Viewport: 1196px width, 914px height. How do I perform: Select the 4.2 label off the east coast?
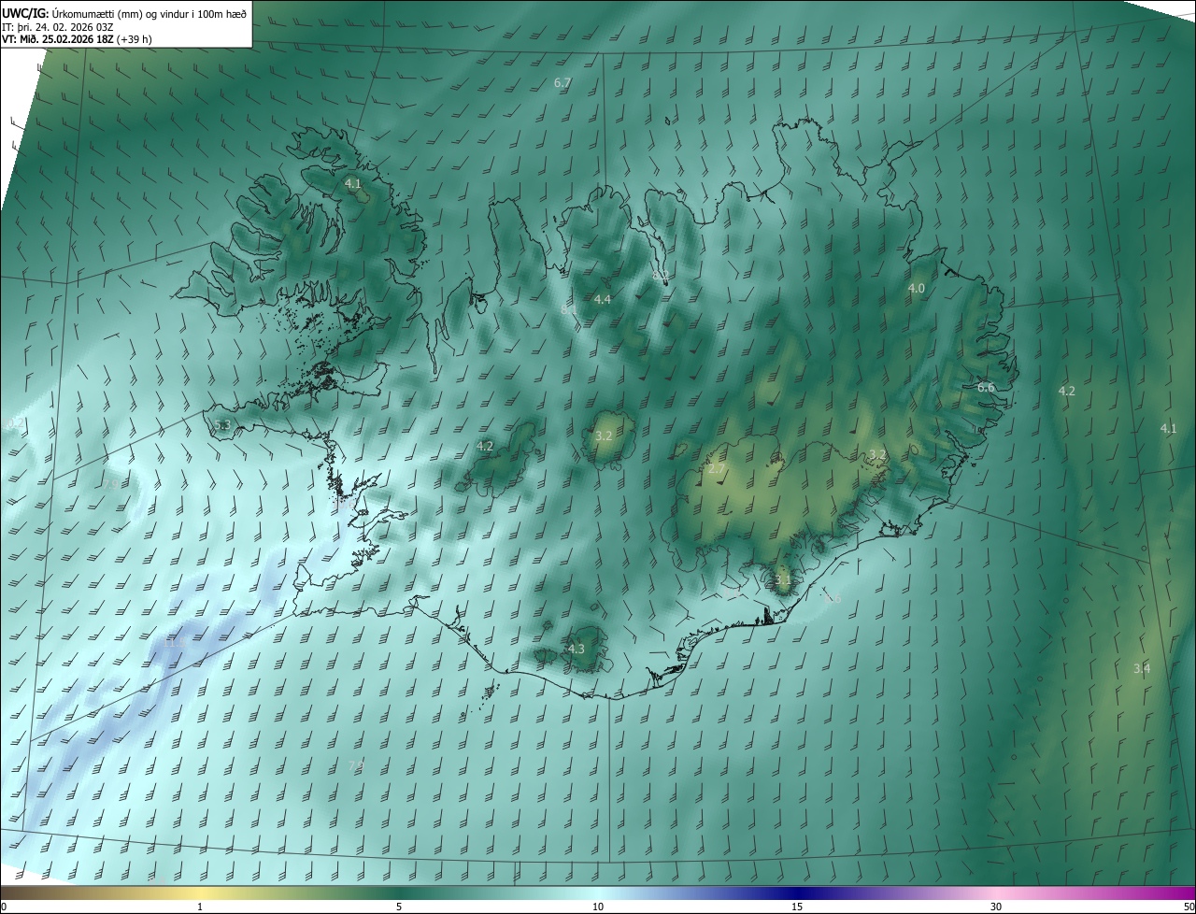point(1066,391)
